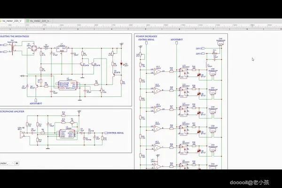Screen dimensions: 282x188
Task: Select resistor R24 below the trimmer in Power Increases
Action: pyautogui.click(x=140, y=65)
